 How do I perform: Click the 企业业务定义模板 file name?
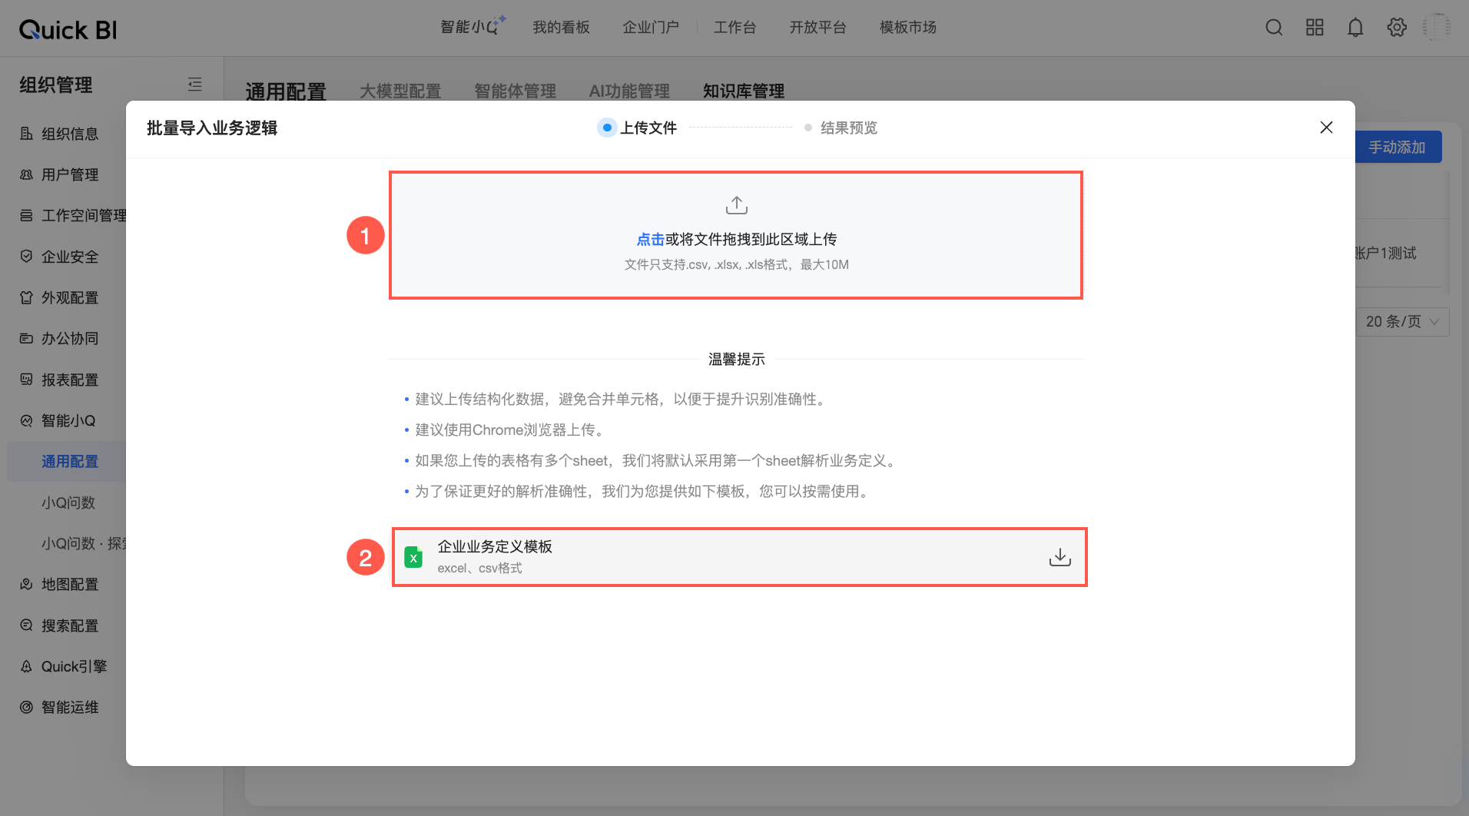(x=495, y=546)
